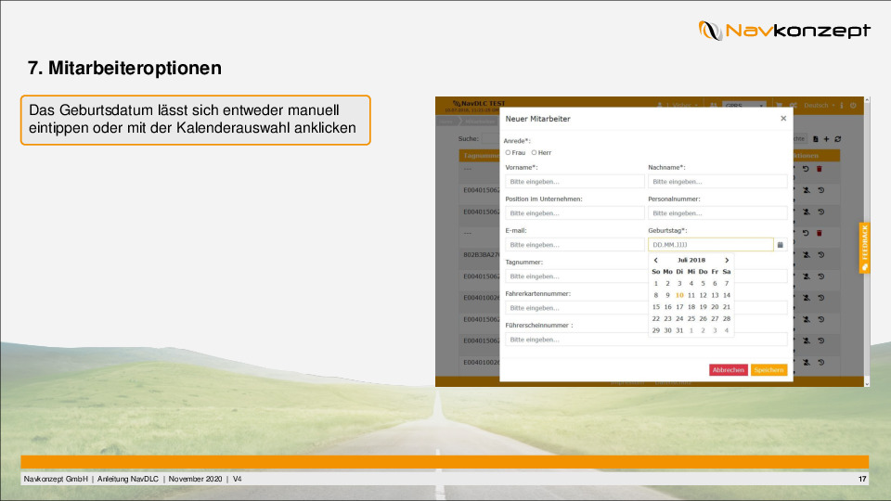Screen dimensions: 891x501
Task: Select day 17 in the Juli calendar
Action: click(679, 307)
